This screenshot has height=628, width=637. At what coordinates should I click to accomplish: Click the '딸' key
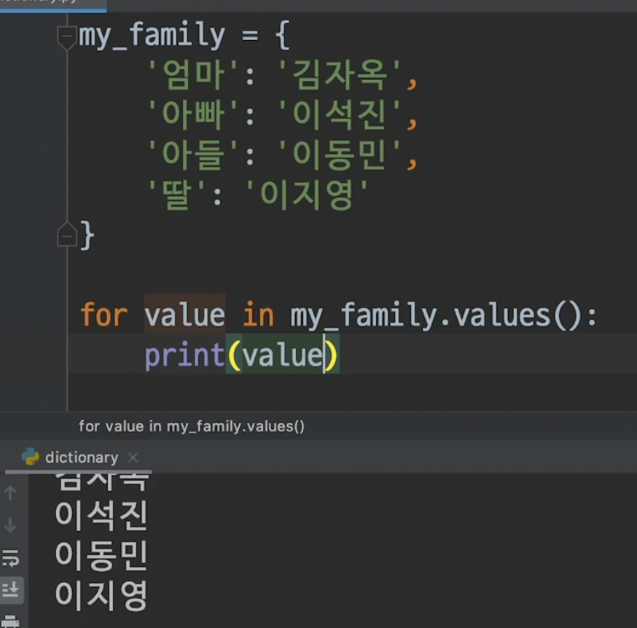coord(176,194)
